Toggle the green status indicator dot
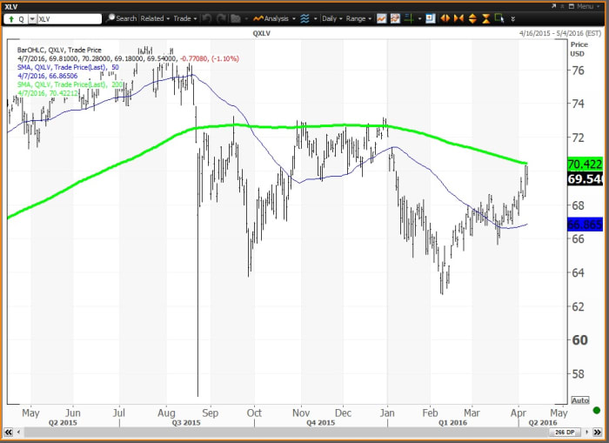 pos(596,410)
